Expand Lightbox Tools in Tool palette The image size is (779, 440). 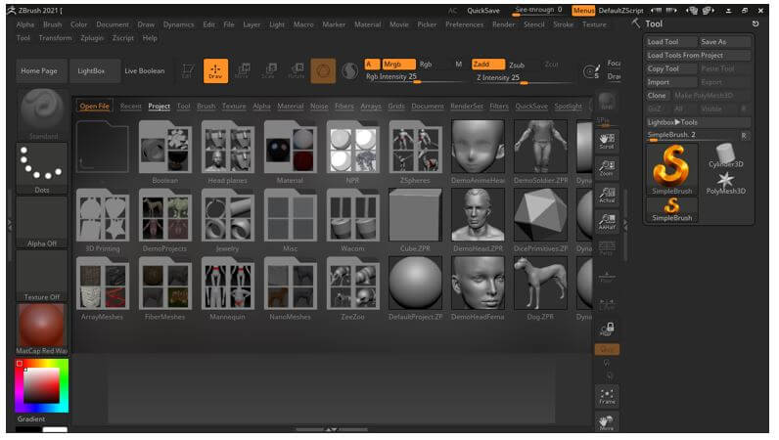point(698,122)
